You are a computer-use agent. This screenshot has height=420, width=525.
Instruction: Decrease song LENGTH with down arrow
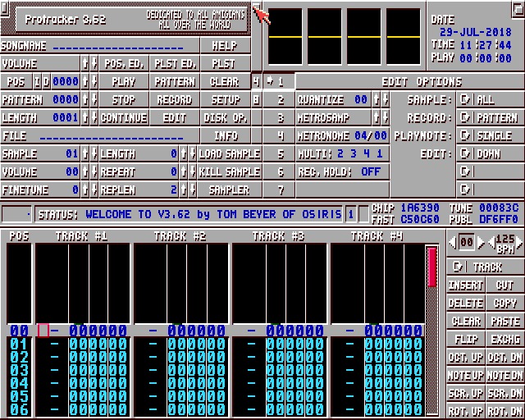pyautogui.click(x=94, y=118)
